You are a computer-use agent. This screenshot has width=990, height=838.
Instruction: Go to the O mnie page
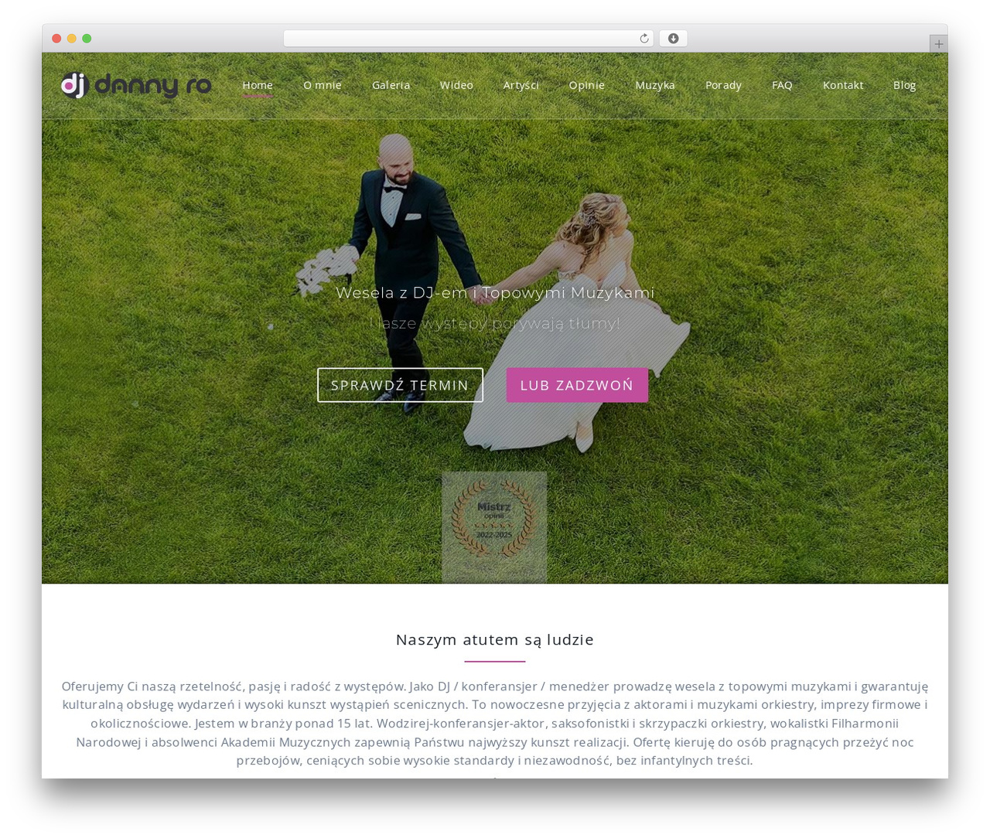[323, 85]
